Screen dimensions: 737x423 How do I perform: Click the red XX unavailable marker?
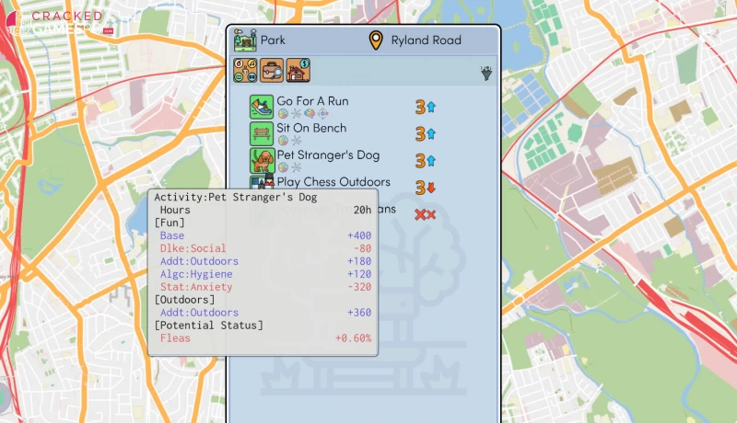tap(425, 214)
